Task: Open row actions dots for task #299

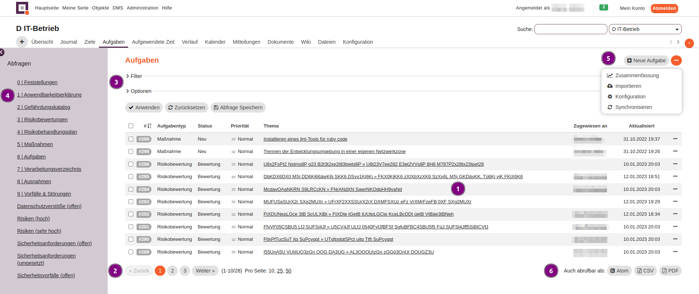Action: [x=675, y=139]
